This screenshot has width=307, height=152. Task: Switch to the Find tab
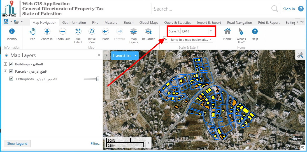tap(95, 22)
